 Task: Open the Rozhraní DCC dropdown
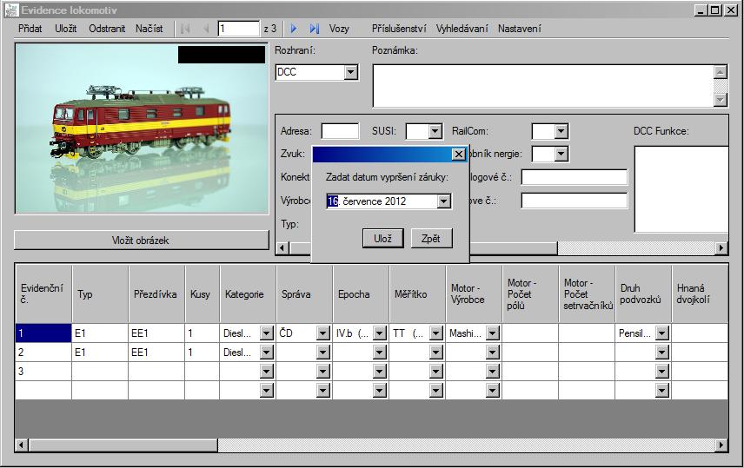pos(351,73)
